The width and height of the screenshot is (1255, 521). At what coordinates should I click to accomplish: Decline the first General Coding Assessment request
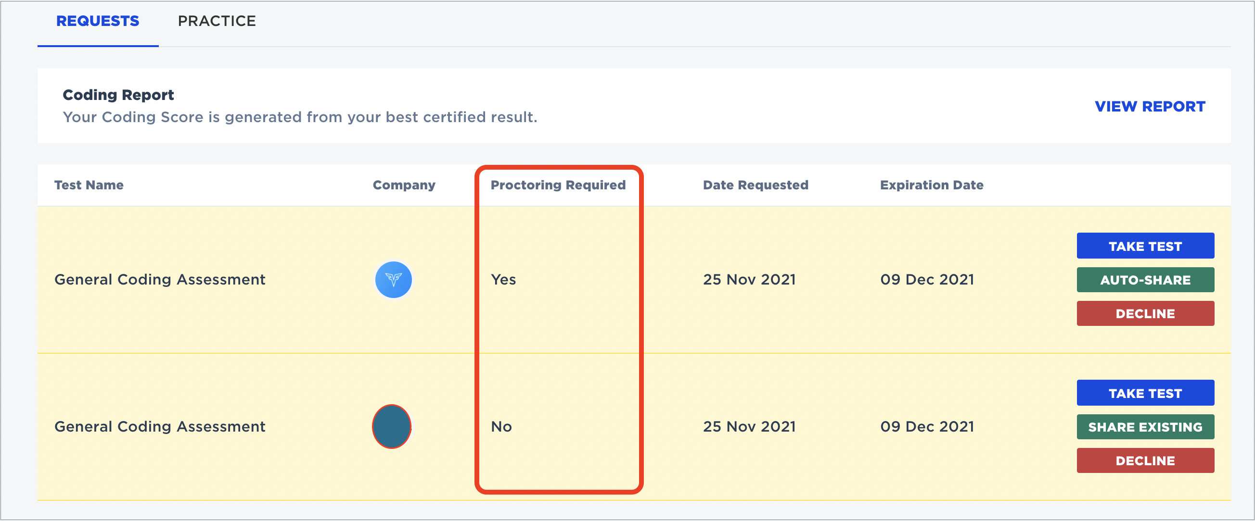pos(1145,314)
